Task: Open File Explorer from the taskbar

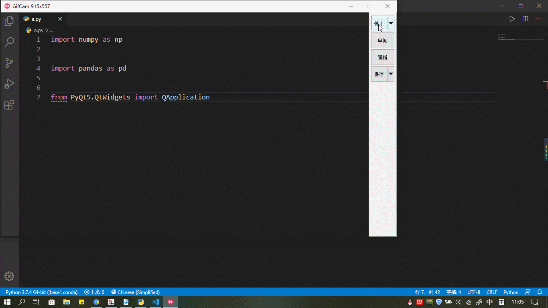Action: point(67,302)
